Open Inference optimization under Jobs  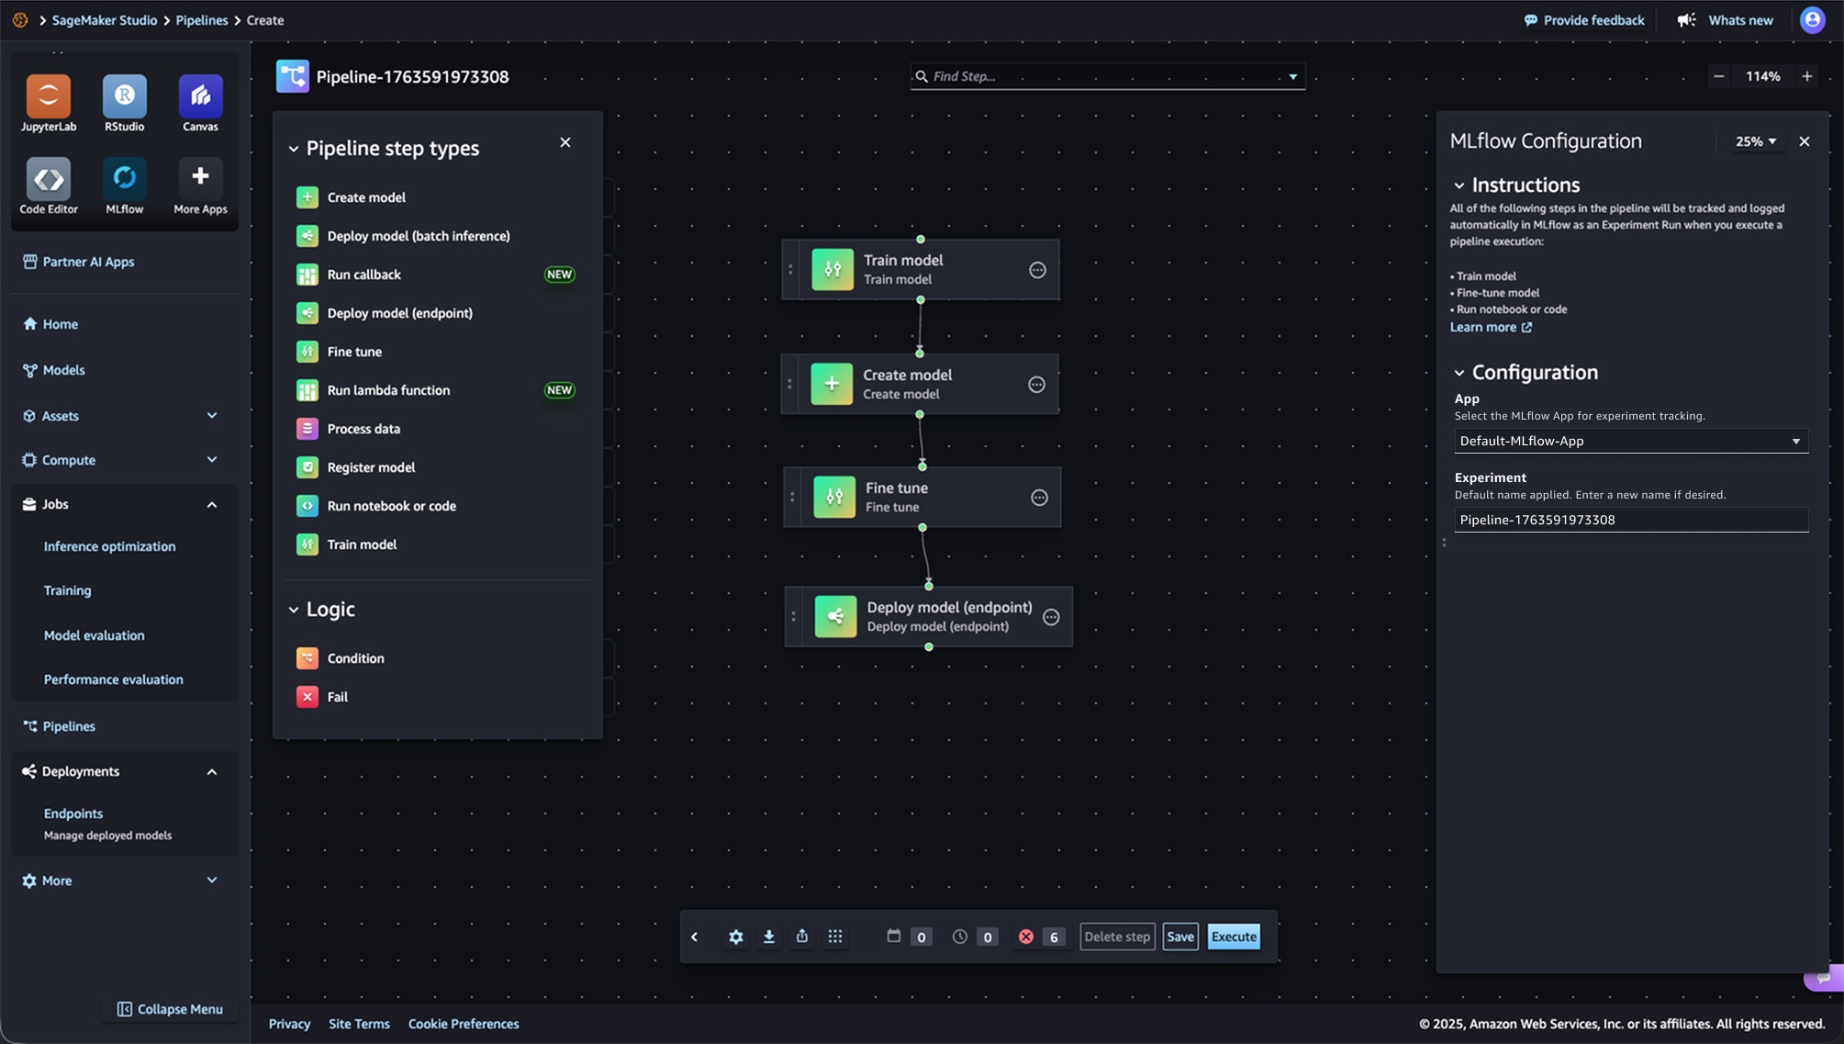109,546
